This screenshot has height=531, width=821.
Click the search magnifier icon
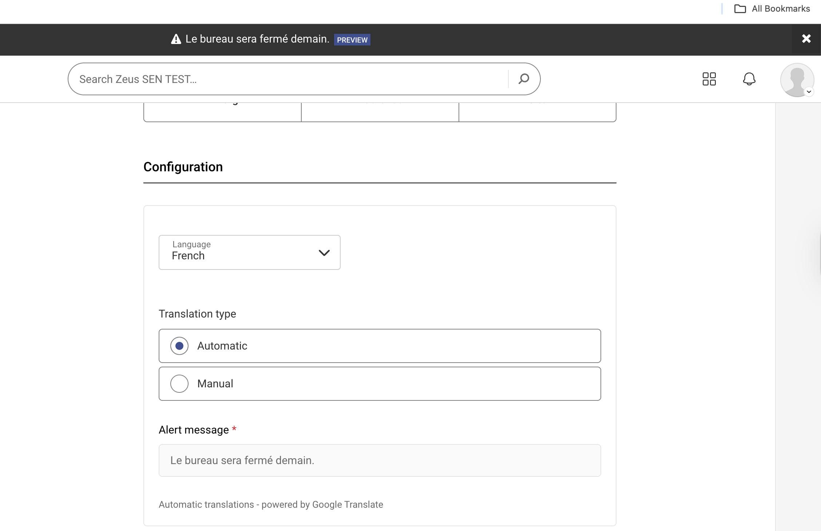coord(524,79)
